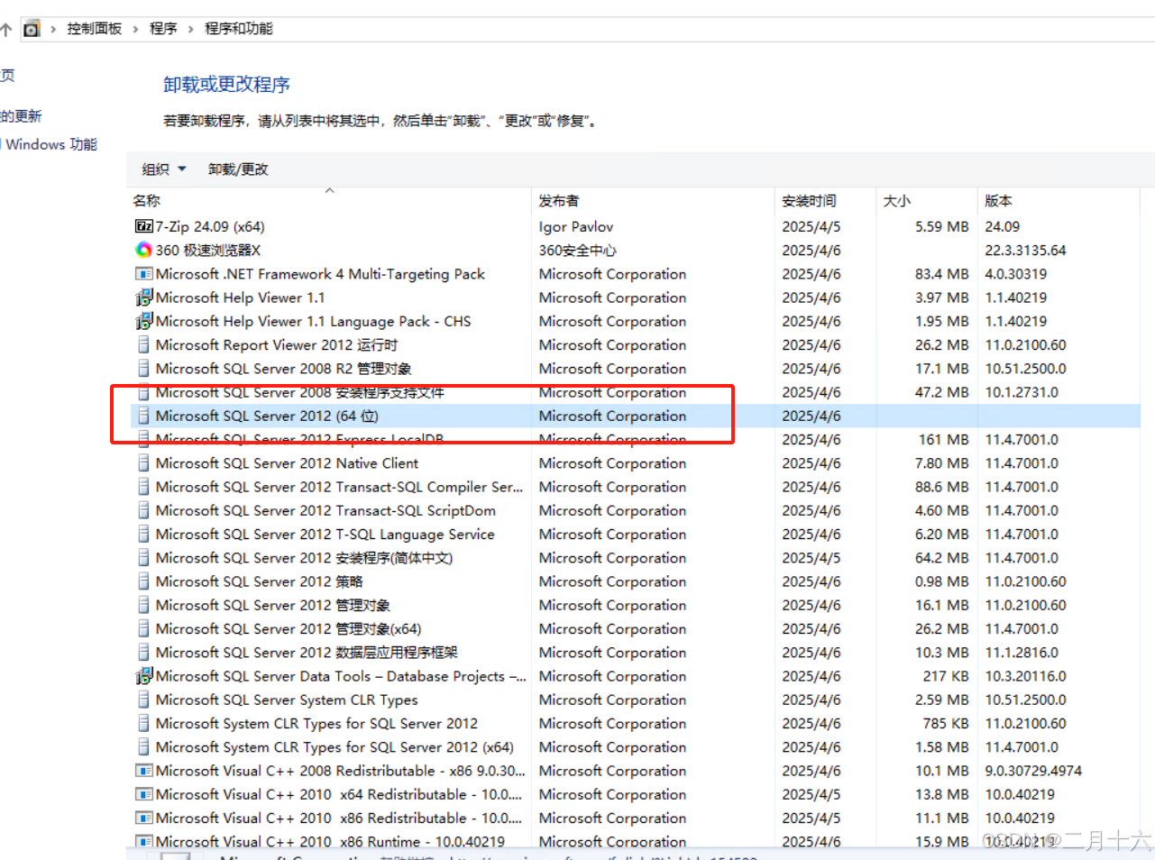Click the 0.98 MB size cell
The width and height of the screenshot is (1155, 860).
[942, 581]
